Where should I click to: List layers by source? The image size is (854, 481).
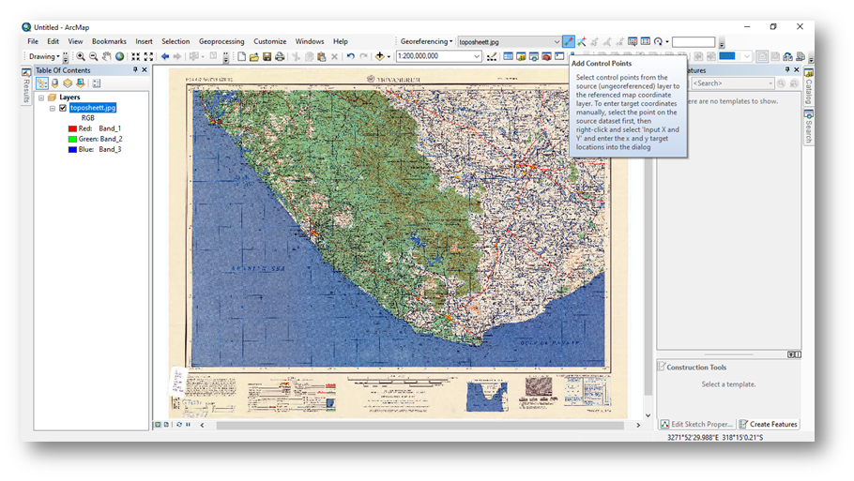pos(55,83)
